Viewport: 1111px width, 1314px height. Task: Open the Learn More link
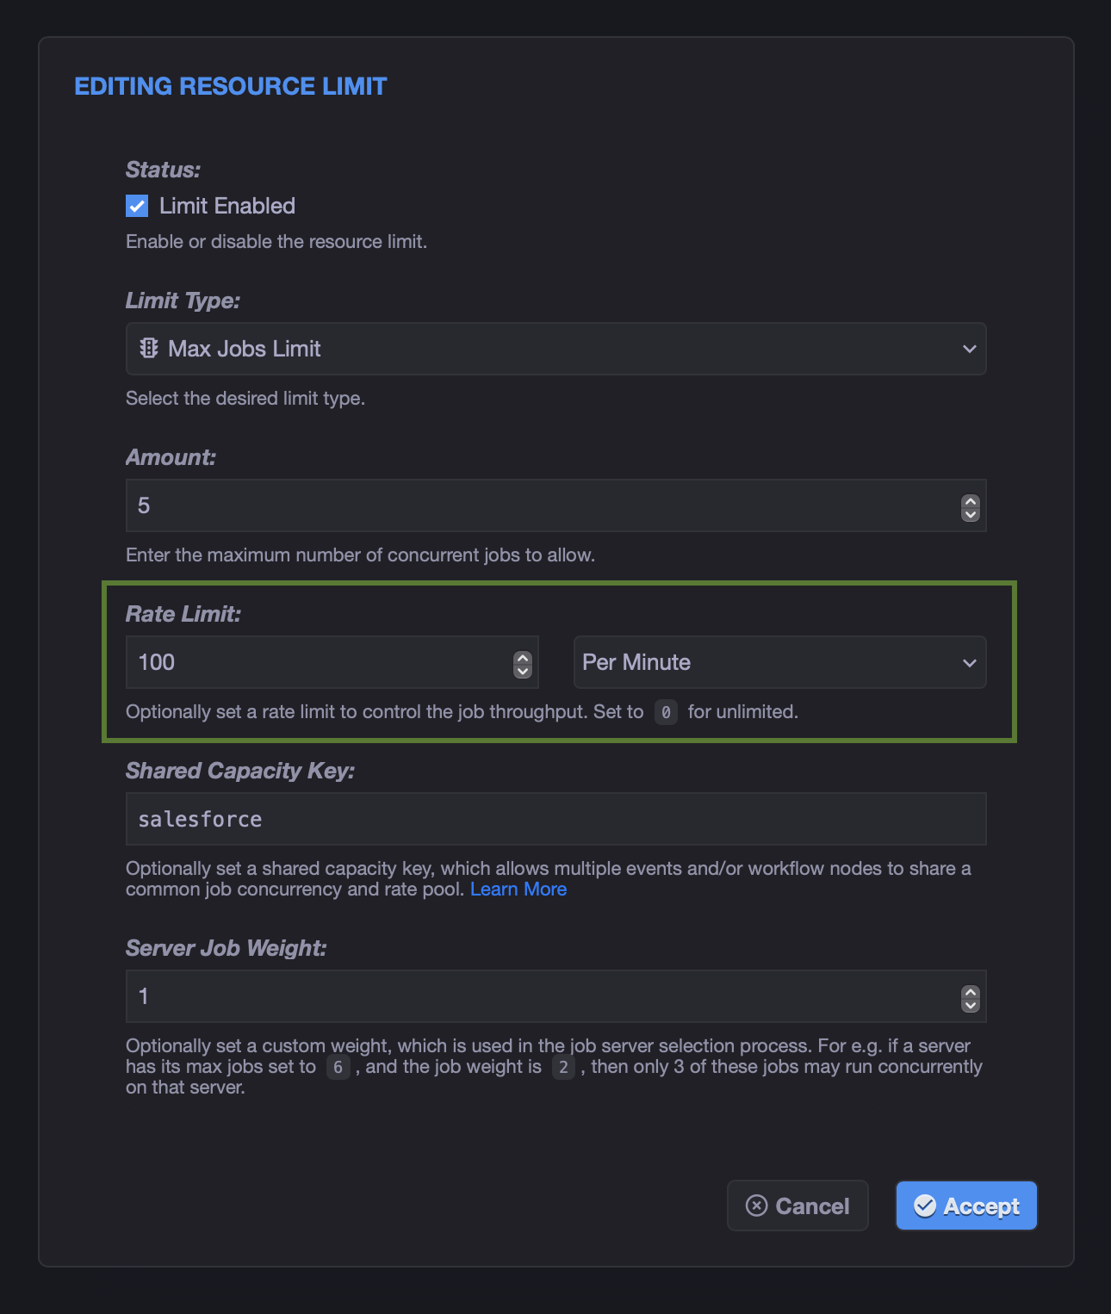518,889
